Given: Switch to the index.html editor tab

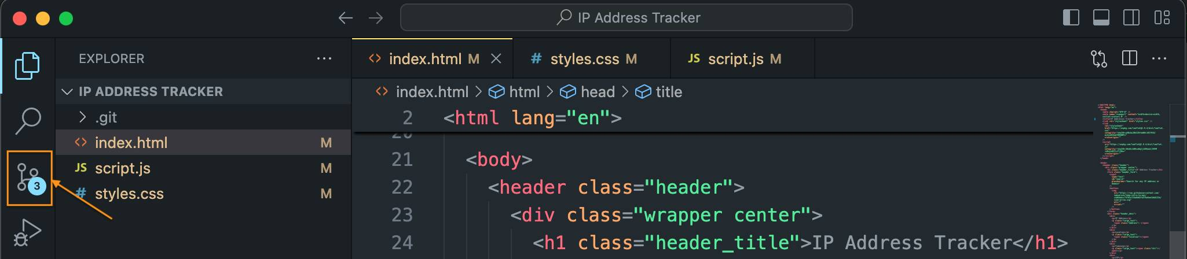Looking at the screenshot, I should coord(432,58).
